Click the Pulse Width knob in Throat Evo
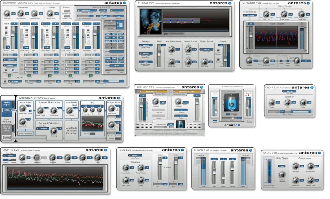 point(204,62)
